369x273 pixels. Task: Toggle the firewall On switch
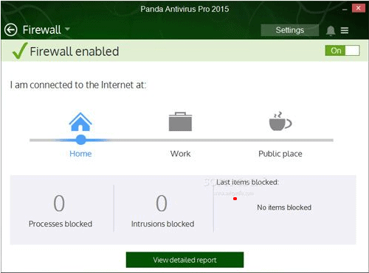coord(342,51)
